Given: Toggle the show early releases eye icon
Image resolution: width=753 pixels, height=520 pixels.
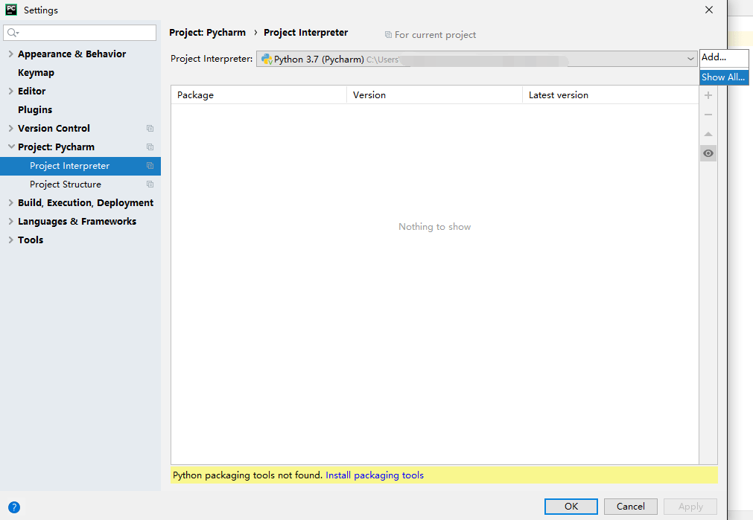Looking at the screenshot, I should coord(708,153).
